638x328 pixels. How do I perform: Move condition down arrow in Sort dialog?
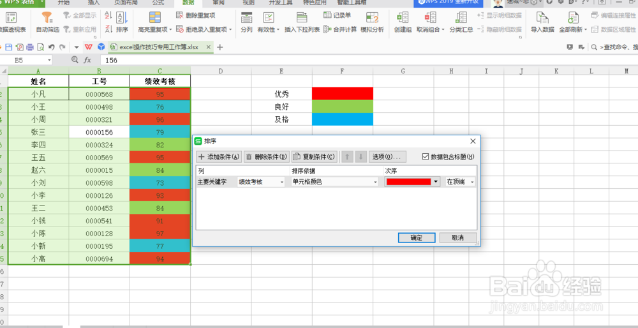coord(360,157)
